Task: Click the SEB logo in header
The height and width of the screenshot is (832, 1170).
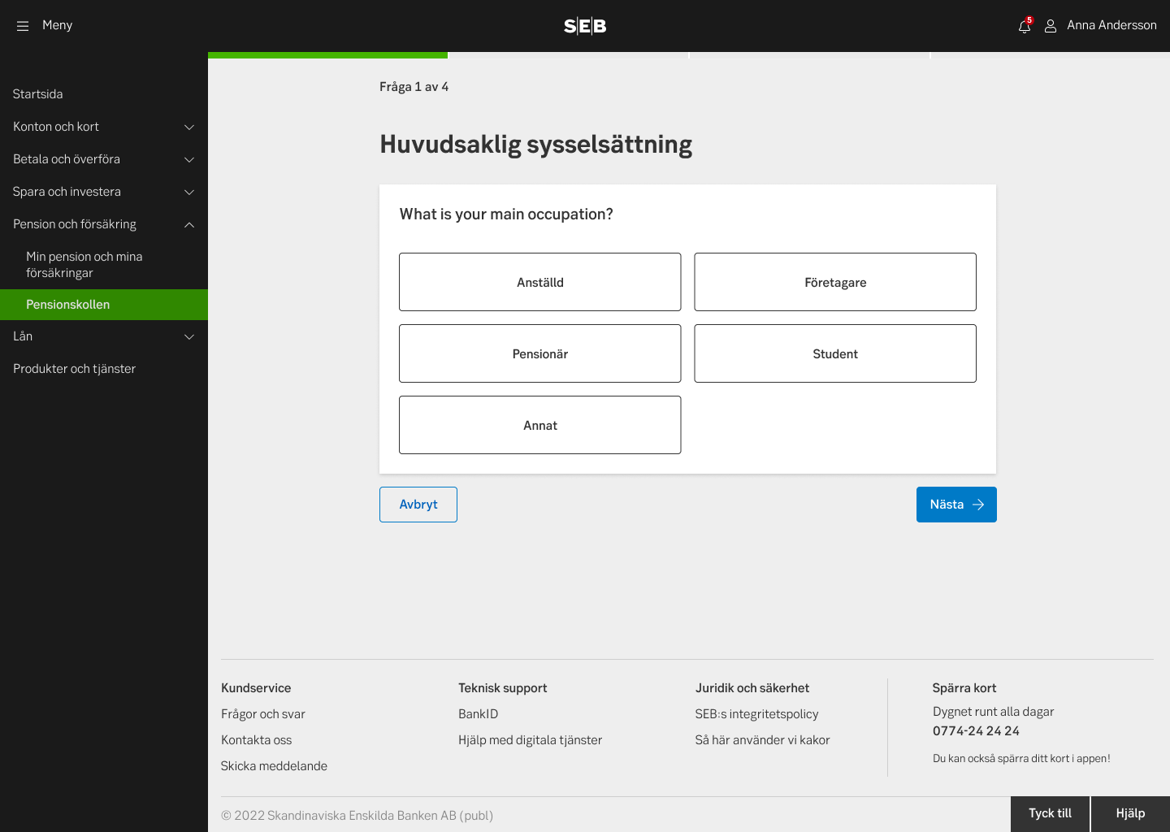Action: [585, 26]
